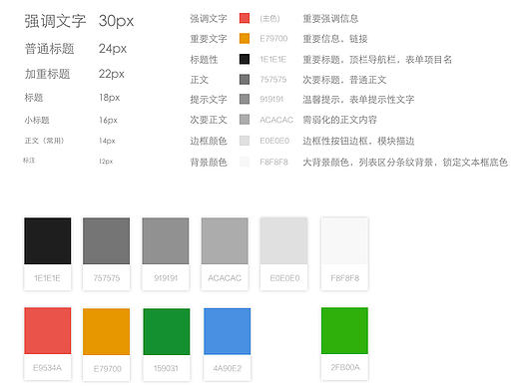Click the '标题性' row label
This screenshot has width=519, height=389.
204,60
